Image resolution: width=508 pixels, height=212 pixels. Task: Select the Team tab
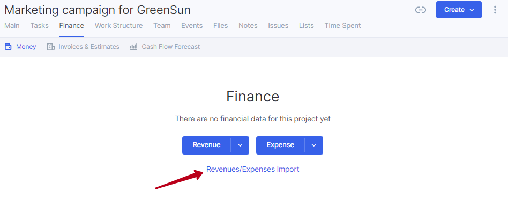tap(162, 26)
